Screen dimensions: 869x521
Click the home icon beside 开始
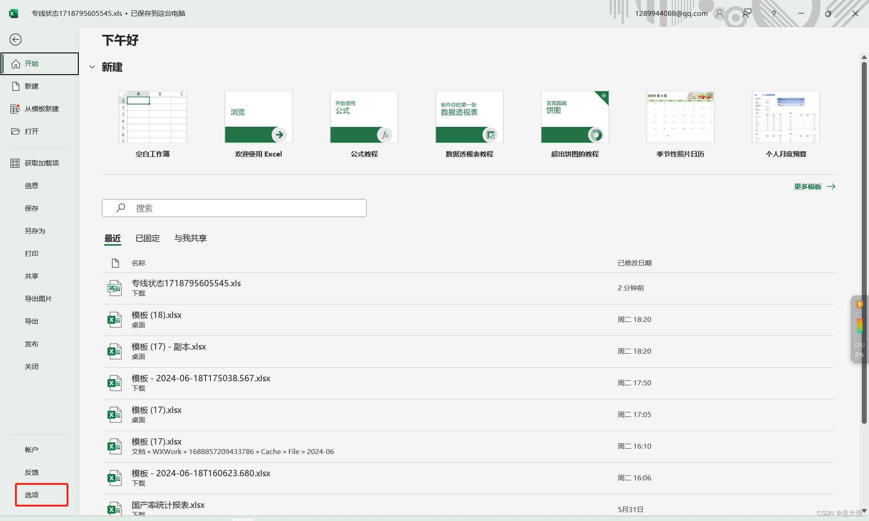[x=16, y=64]
